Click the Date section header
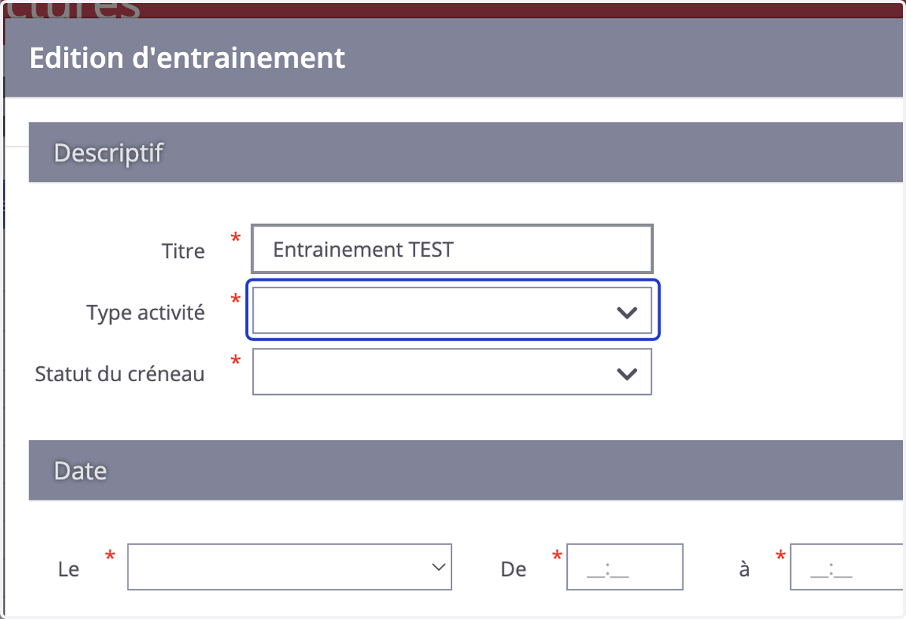 [x=466, y=470]
